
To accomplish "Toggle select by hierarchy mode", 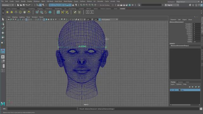I will [37, 5].
